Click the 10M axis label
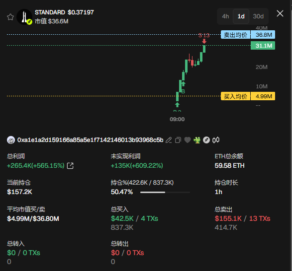Image resolution: width=292 pixels, height=271 pixels. coord(262,86)
